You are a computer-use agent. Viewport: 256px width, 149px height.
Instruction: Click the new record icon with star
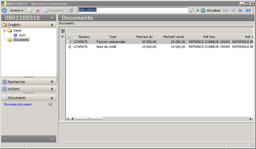pos(30,11)
